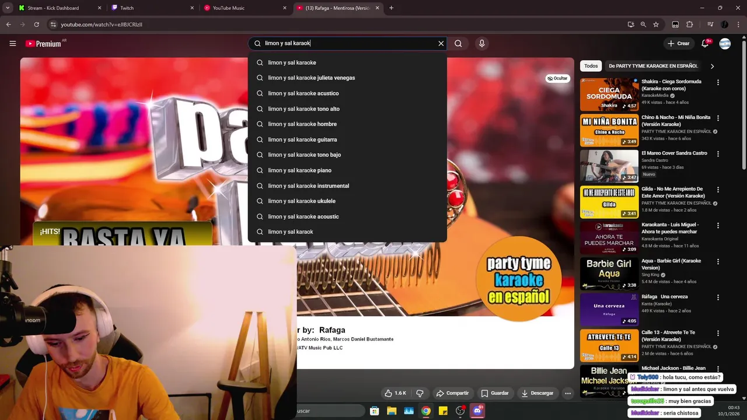Open Discord from the Windows taskbar
This screenshot has width=747, height=420.
[477, 411]
